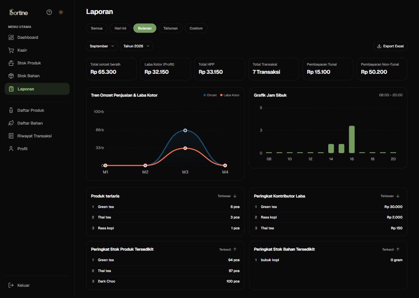Click the Sortine logo

click(19, 12)
